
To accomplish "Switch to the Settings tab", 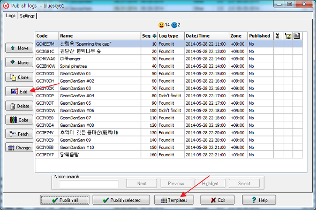I will 27,16.
